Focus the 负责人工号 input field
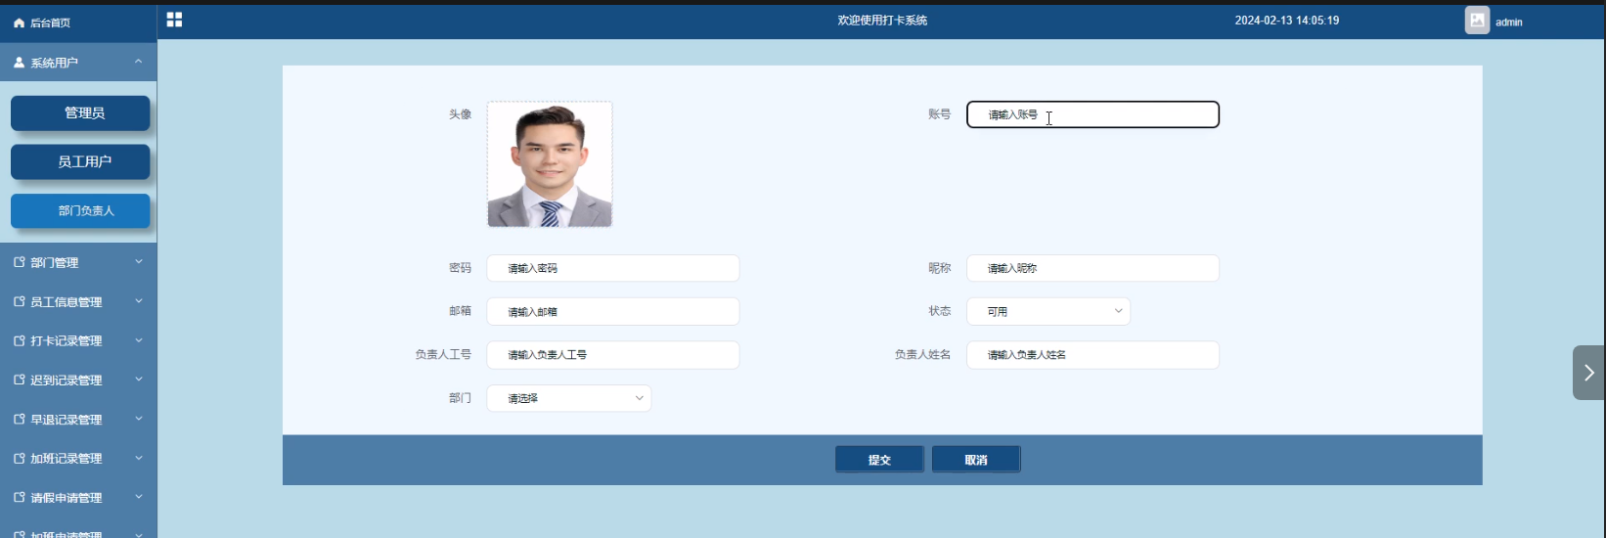Viewport: 1606px width, 538px height. (613, 355)
